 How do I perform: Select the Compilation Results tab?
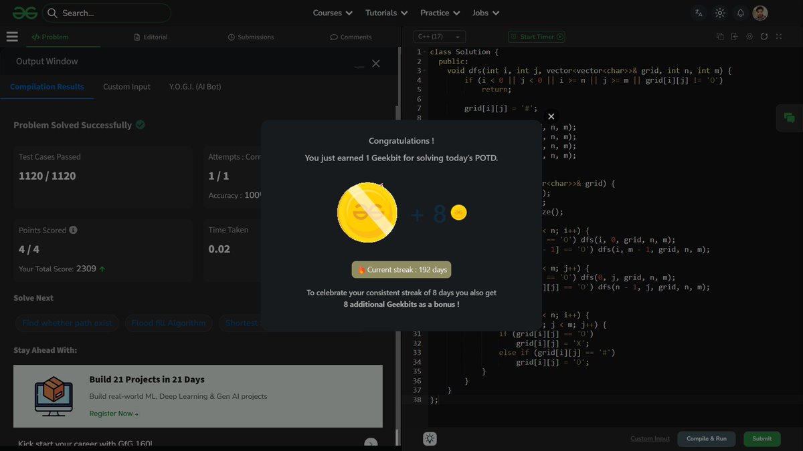(x=47, y=87)
